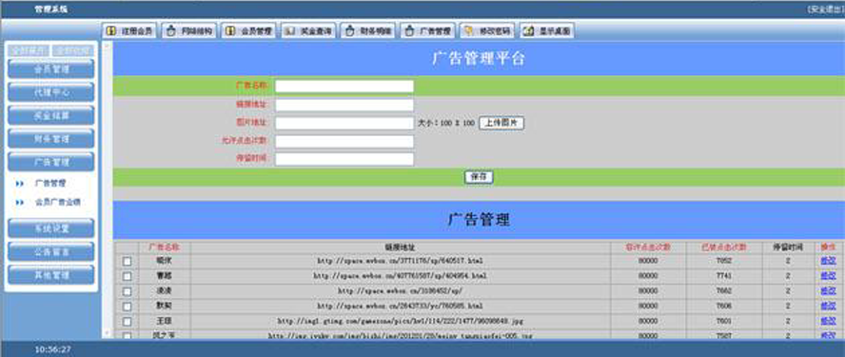The image size is (845, 357).
Task: Open the 会员广告业绩 sidebar submenu item
Action: (58, 202)
